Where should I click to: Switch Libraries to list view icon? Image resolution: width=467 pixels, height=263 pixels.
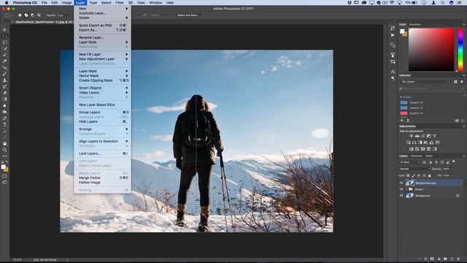[x=462, y=82]
